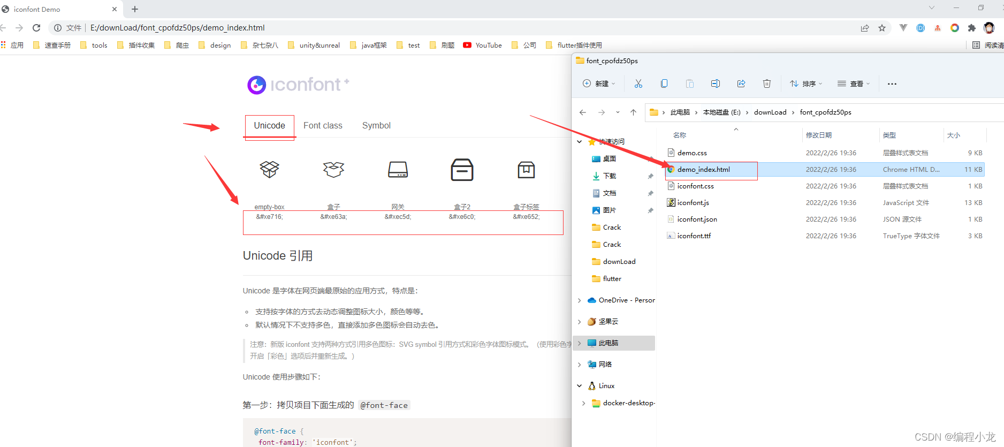Expand the 坚果云 tree node
This screenshot has height=447, width=1004.
click(x=580, y=322)
